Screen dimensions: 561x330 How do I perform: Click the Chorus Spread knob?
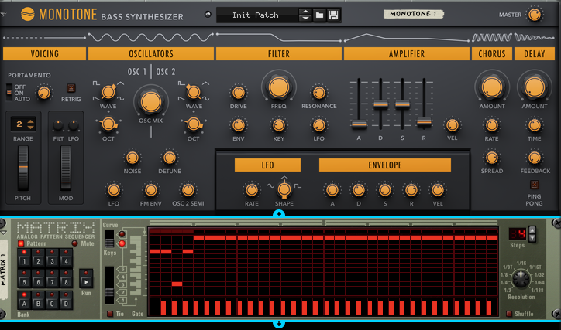point(492,158)
